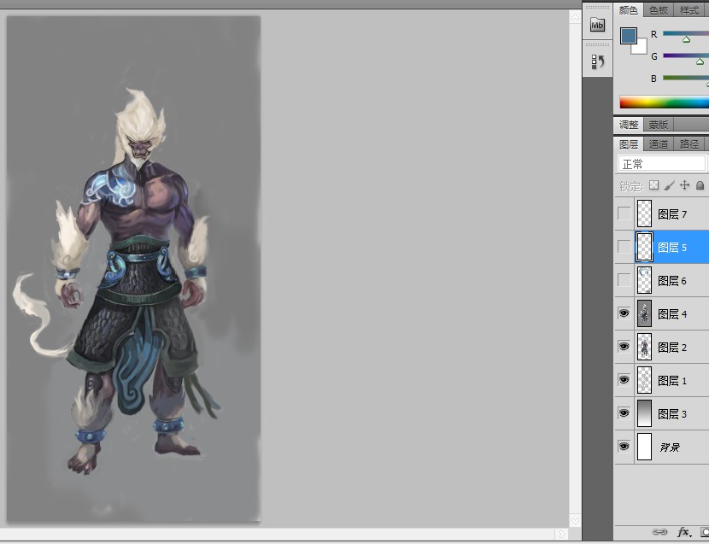Pick a color from the spectrum ramp
Screen dimensions: 709x544
point(664,102)
